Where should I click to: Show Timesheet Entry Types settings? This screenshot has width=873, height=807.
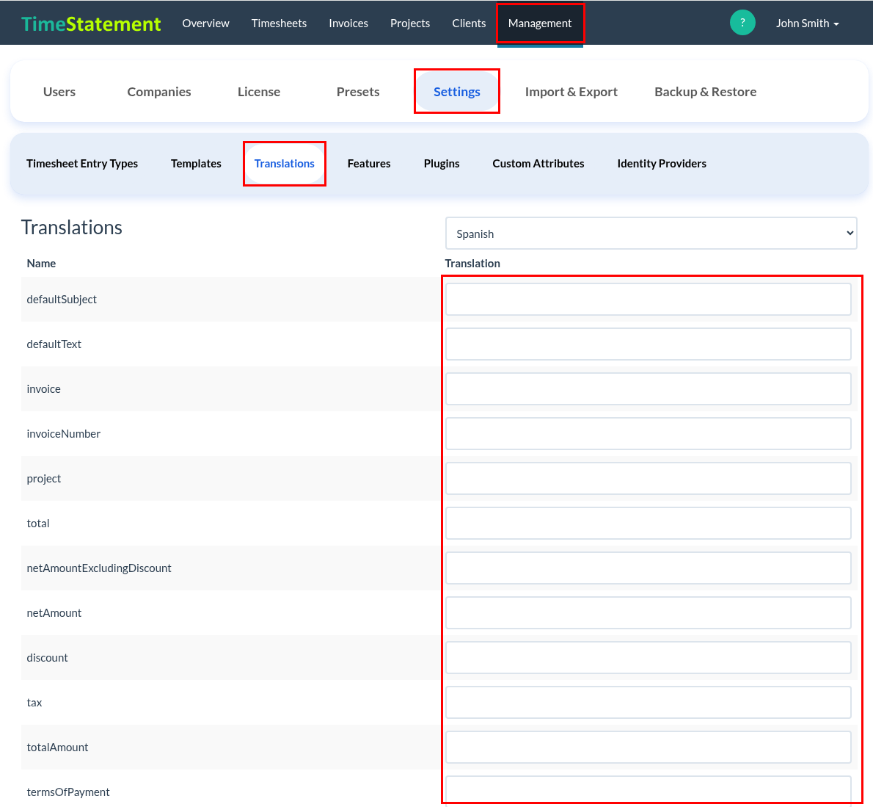[x=82, y=163]
